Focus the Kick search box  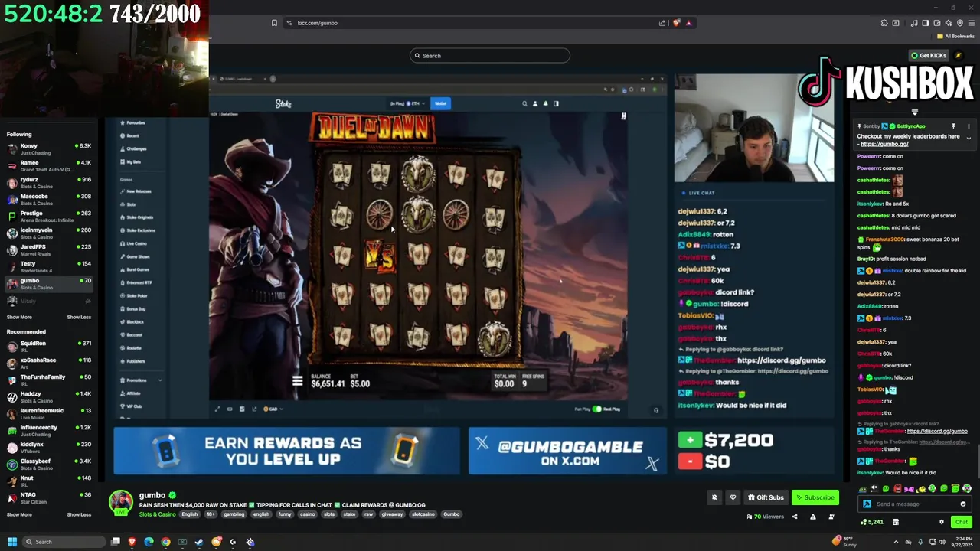490,55
